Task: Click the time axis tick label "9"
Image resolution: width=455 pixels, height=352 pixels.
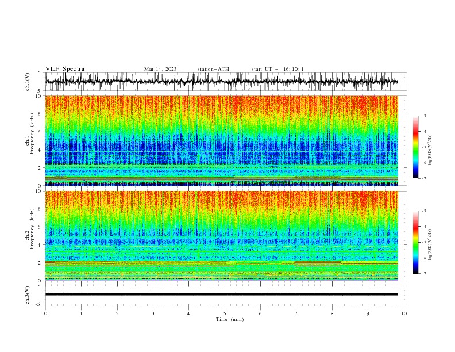Action: [x=368, y=313]
